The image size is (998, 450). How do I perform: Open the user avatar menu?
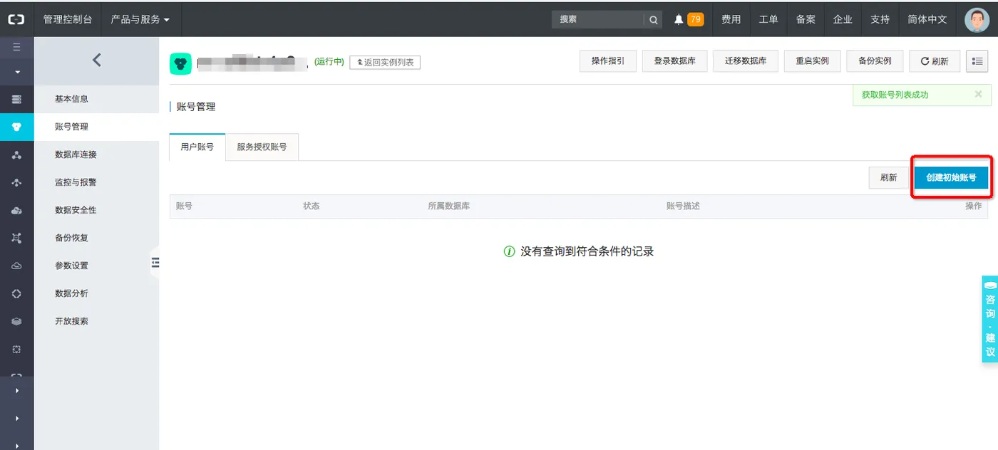click(x=977, y=19)
